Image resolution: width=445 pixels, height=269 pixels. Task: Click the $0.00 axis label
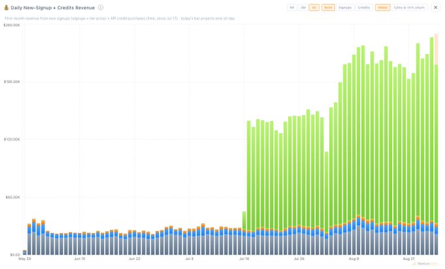[14, 255]
